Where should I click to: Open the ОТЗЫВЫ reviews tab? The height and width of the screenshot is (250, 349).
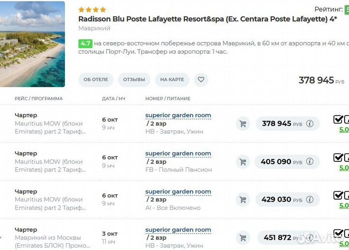tap(134, 79)
